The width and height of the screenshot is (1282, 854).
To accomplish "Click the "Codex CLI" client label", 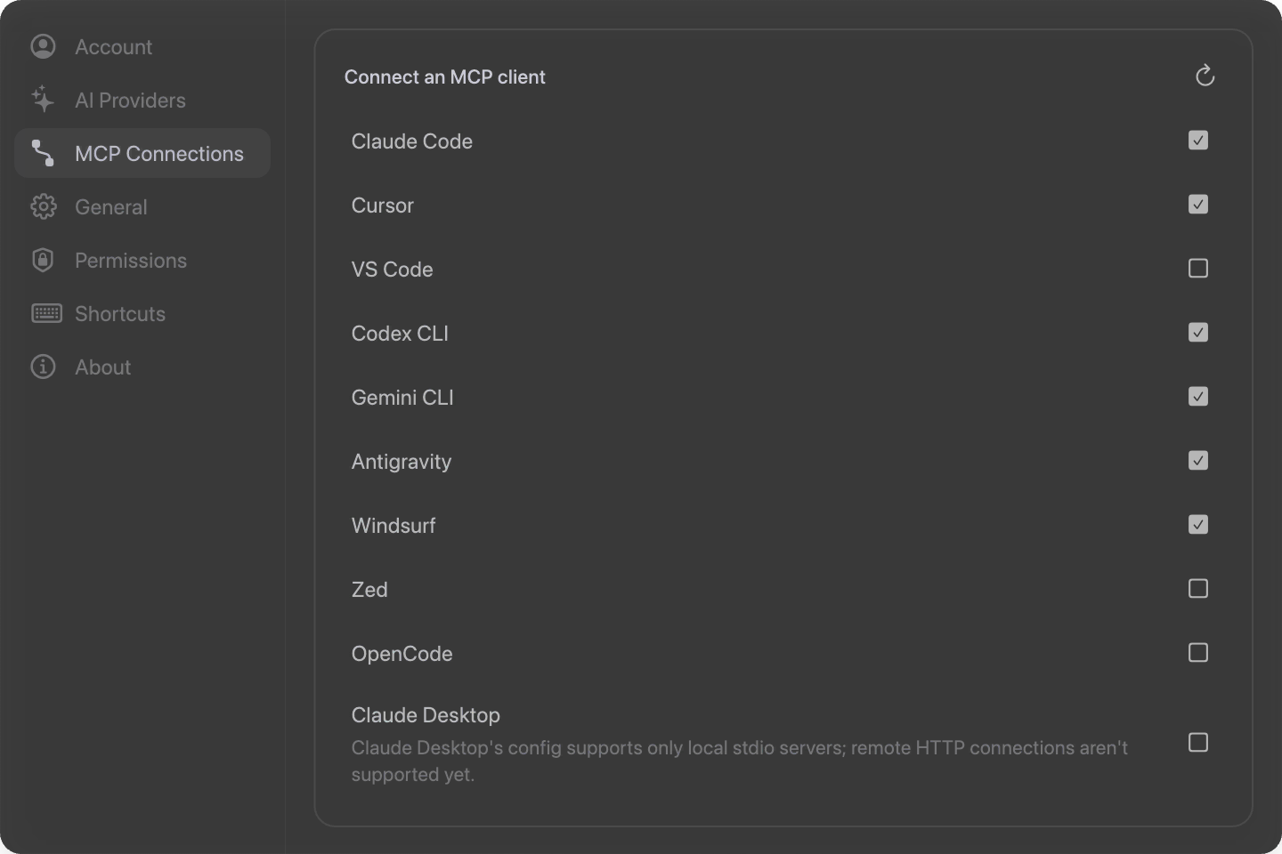I will coord(400,334).
